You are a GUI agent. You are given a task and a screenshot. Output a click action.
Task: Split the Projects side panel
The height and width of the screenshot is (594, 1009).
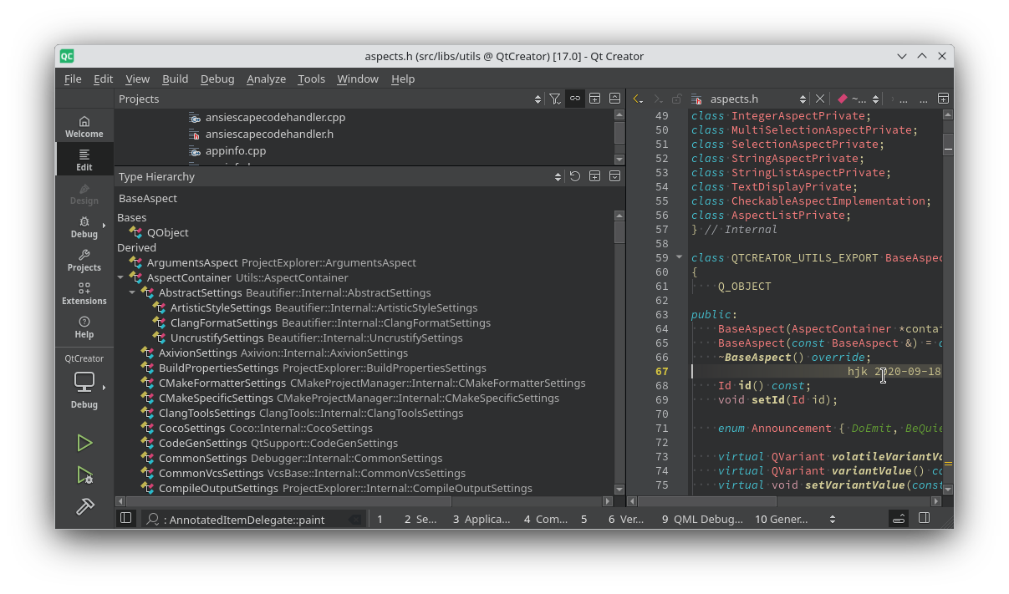[594, 99]
